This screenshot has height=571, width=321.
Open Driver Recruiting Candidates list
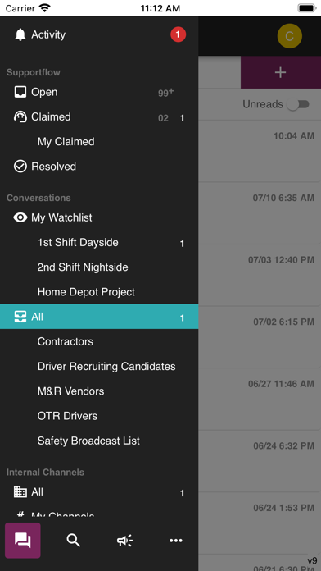99,367
